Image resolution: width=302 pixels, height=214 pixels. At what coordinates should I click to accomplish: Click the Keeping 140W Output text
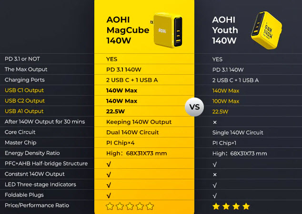[139, 122]
